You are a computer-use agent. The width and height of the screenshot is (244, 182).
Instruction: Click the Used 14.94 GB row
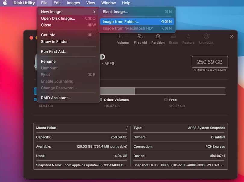pyautogui.click(x=82, y=156)
